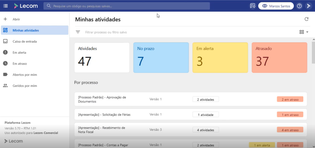The height and width of the screenshot is (148, 315).
Task: Expand the grid view layout dropdown
Action: (304, 32)
